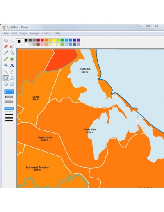Screen dimensions: 164x212
Task: Pick the dark navy blue palette swatch
Action: coord(75,40)
